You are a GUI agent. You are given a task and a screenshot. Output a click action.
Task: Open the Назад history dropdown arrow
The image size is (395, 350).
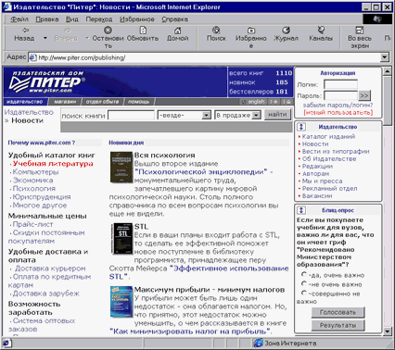[45, 38]
